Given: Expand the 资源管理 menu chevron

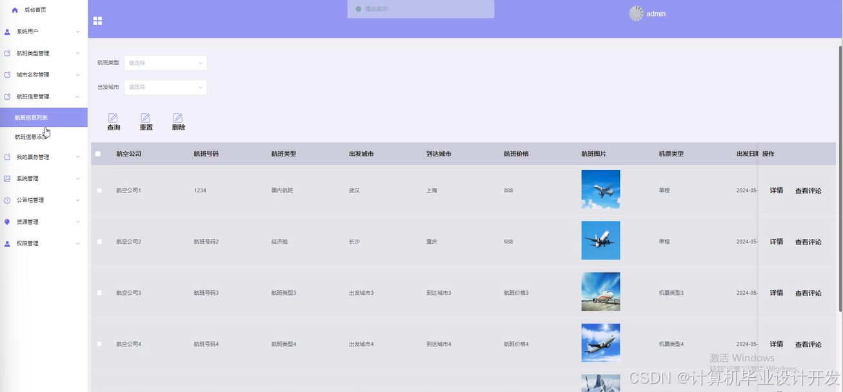Looking at the screenshot, I should [x=77, y=222].
